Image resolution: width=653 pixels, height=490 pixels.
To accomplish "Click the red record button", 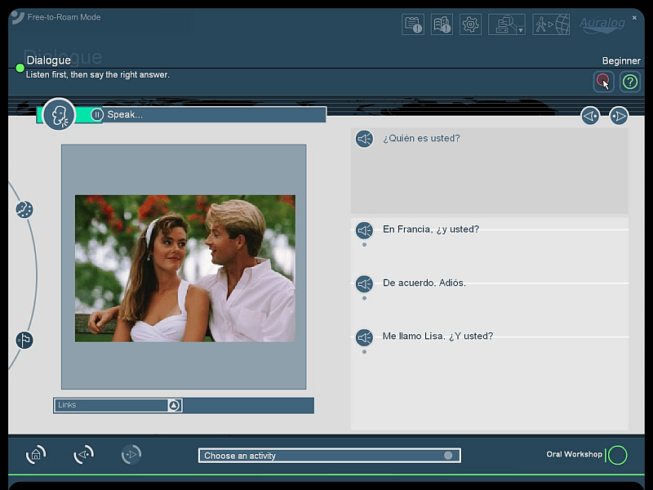I will click(603, 81).
